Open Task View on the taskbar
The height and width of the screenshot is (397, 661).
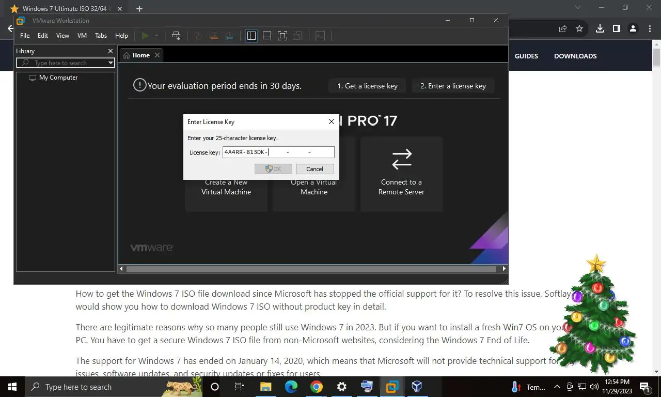[240, 387]
